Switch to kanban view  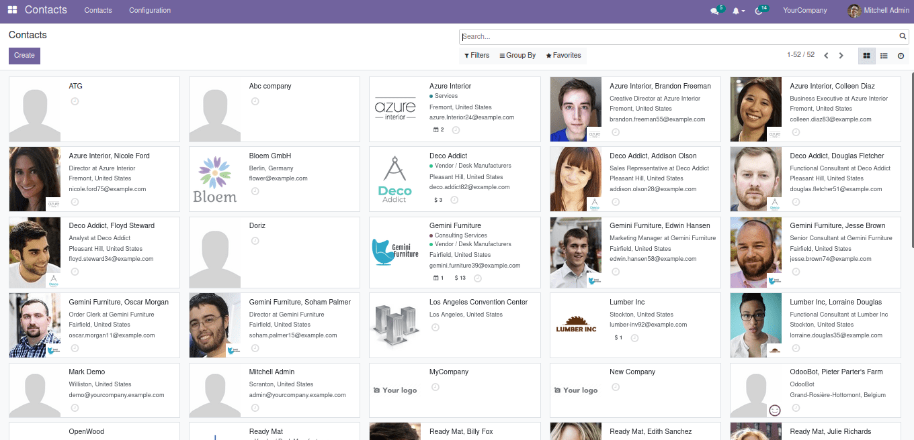tap(866, 56)
